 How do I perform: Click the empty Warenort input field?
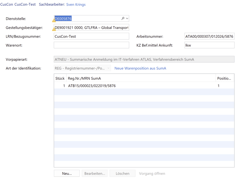pos(91,45)
